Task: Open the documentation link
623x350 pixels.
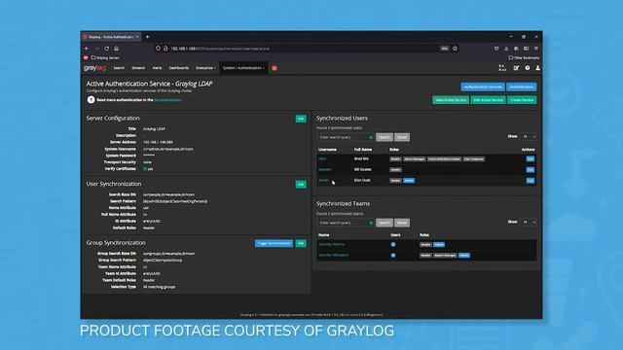Action: [167, 100]
